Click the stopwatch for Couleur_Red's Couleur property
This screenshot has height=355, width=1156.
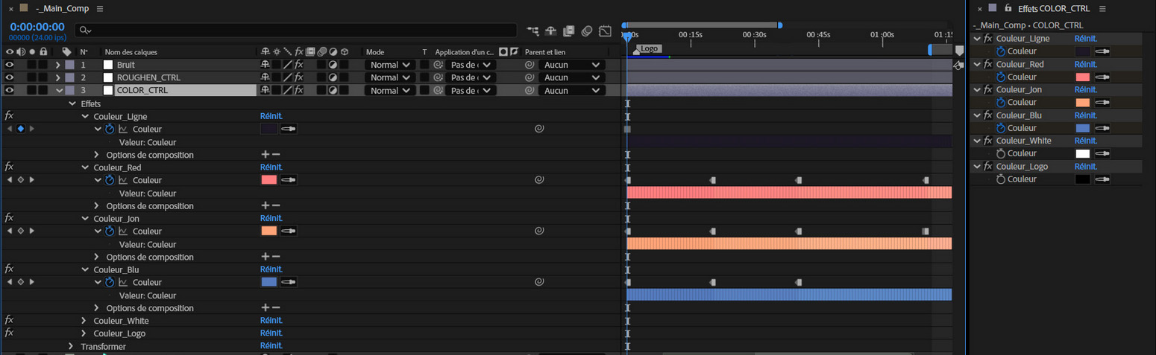[110, 180]
